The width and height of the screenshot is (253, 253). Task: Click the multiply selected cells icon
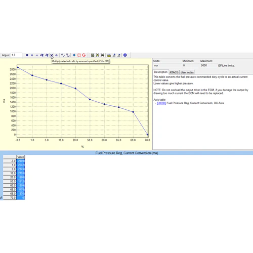pyautogui.click(x=52, y=55)
